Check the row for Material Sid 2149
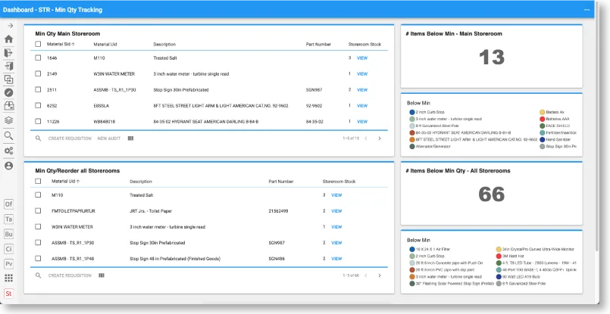This screenshot has width=610, height=314. (38, 74)
